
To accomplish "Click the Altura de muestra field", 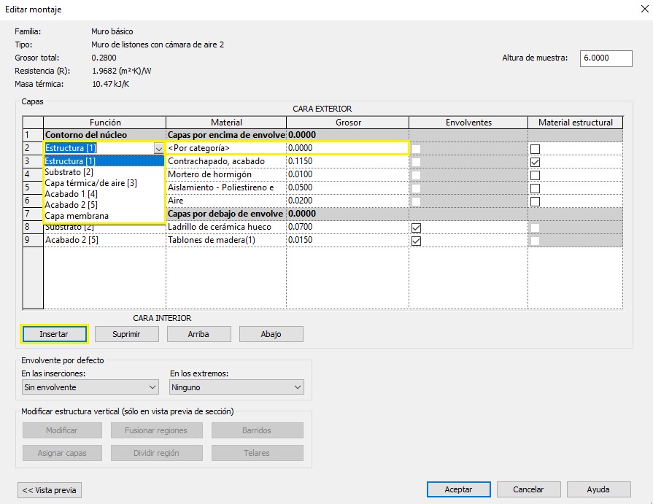I will (606, 58).
